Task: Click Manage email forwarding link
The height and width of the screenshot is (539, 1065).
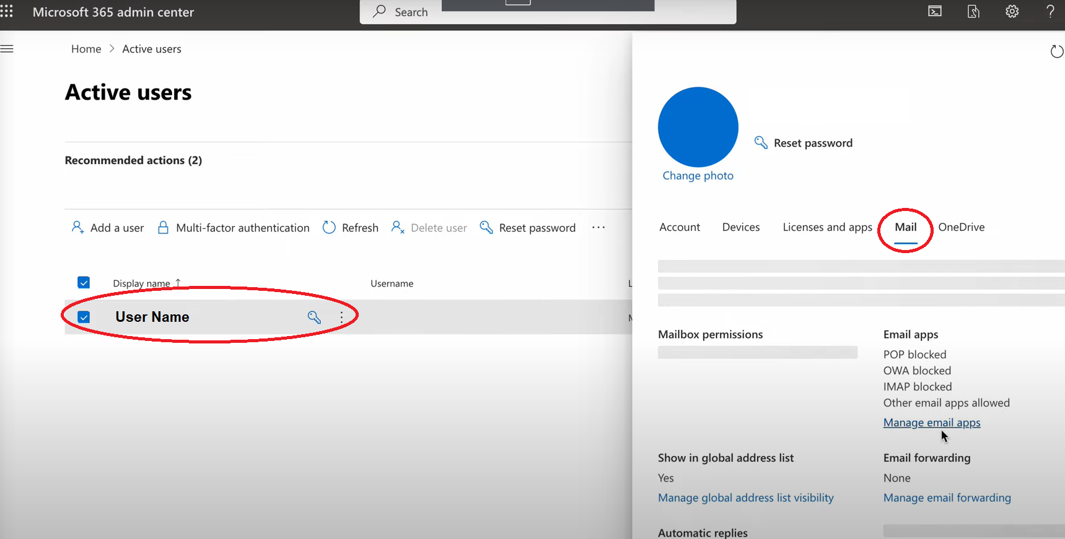Action: pyautogui.click(x=947, y=498)
